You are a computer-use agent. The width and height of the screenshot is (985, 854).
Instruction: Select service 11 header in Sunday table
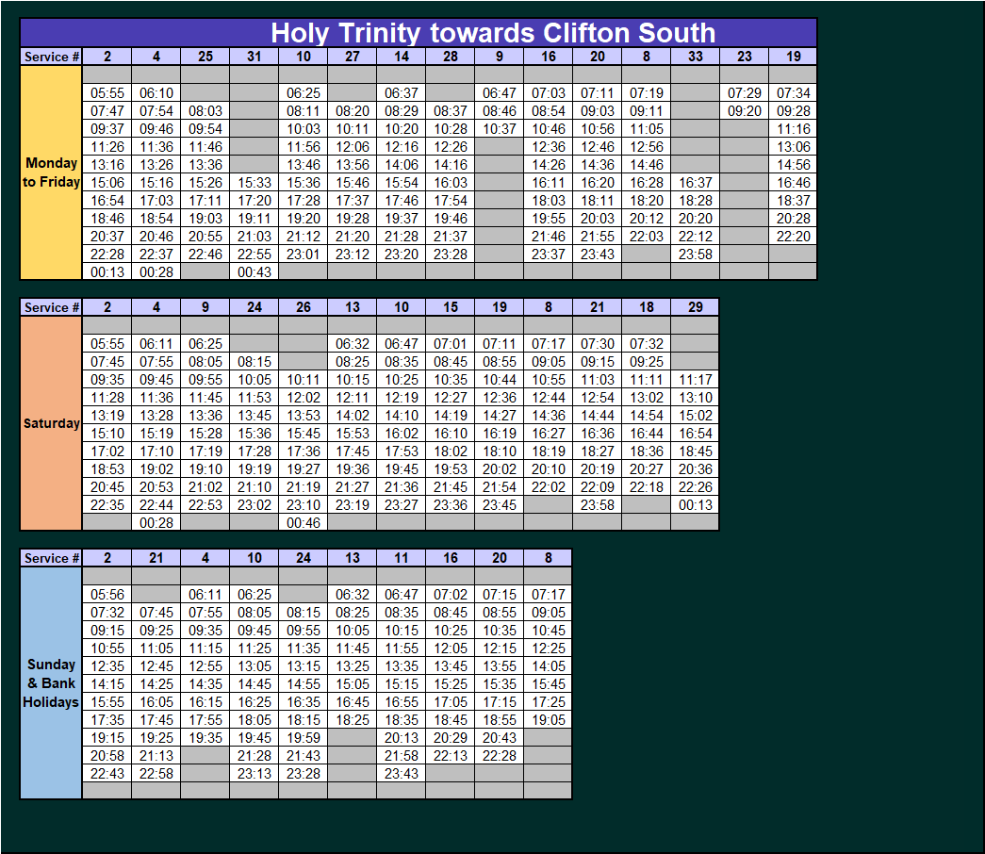tap(402, 558)
